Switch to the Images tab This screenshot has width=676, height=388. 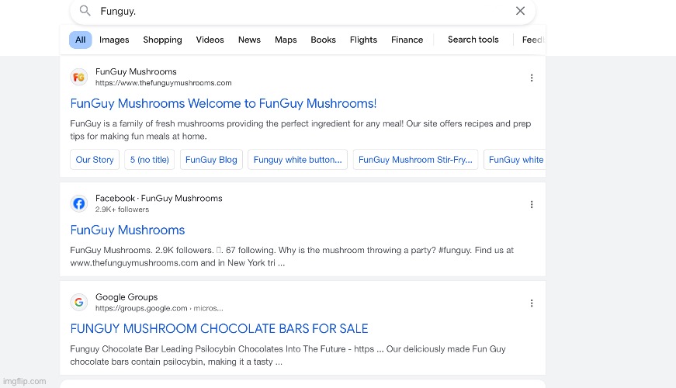[114, 40]
